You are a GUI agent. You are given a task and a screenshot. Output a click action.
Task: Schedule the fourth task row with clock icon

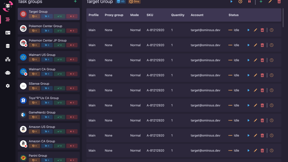271,75
